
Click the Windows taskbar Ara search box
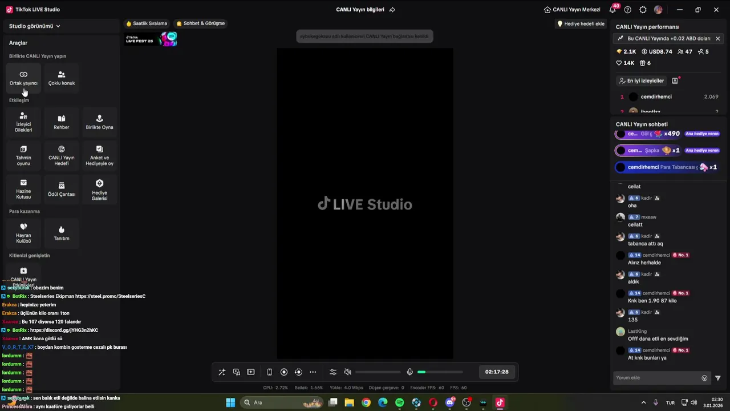pyautogui.click(x=282, y=403)
